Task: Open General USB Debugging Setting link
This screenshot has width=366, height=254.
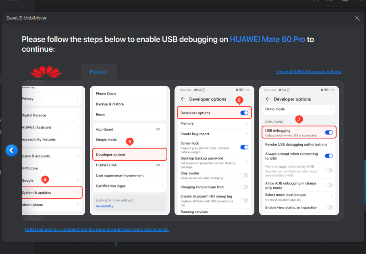Action: tap(308, 72)
